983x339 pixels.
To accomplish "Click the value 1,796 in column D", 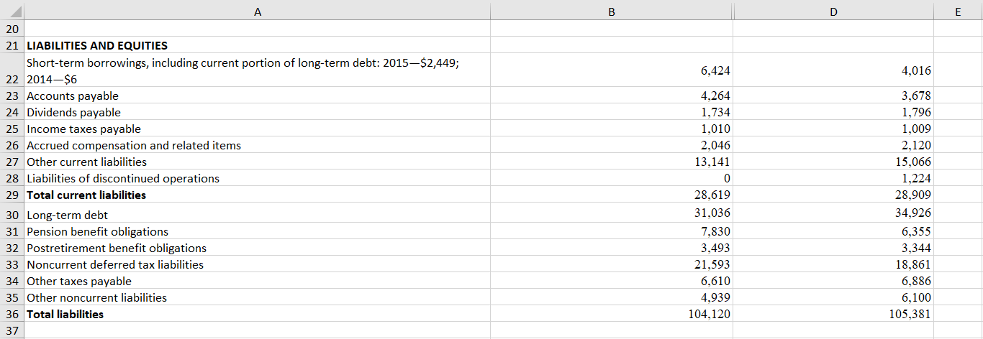I will coord(916,113).
